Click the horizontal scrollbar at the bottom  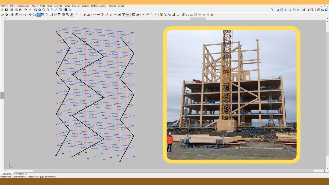pyautogui.click(x=164, y=171)
